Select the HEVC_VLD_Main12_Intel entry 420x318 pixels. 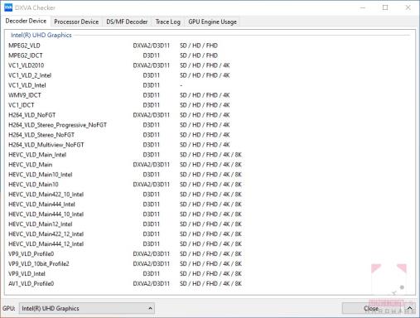point(41,224)
